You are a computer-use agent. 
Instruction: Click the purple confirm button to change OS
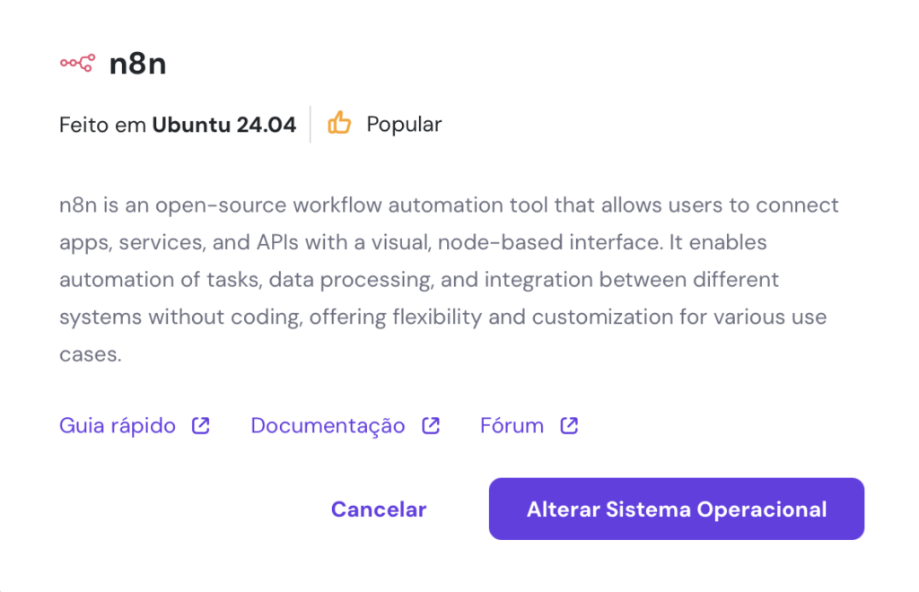[x=676, y=509]
